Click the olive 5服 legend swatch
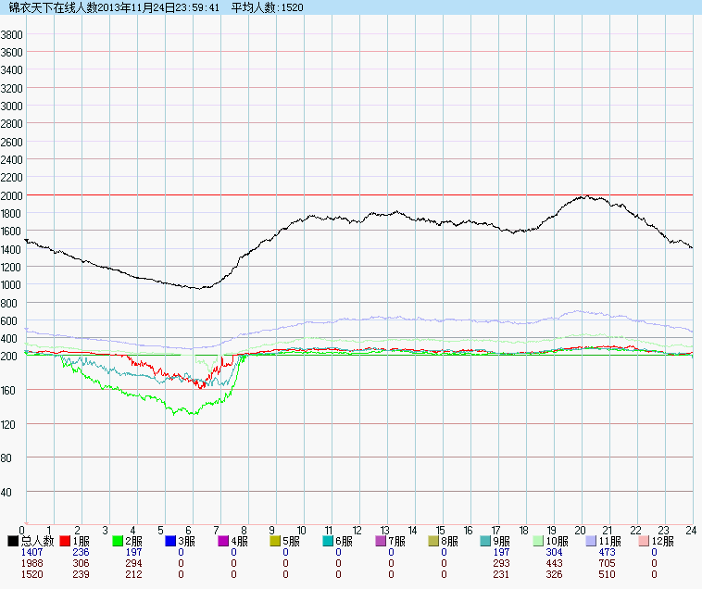The height and width of the screenshot is (589, 702). pyautogui.click(x=277, y=541)
